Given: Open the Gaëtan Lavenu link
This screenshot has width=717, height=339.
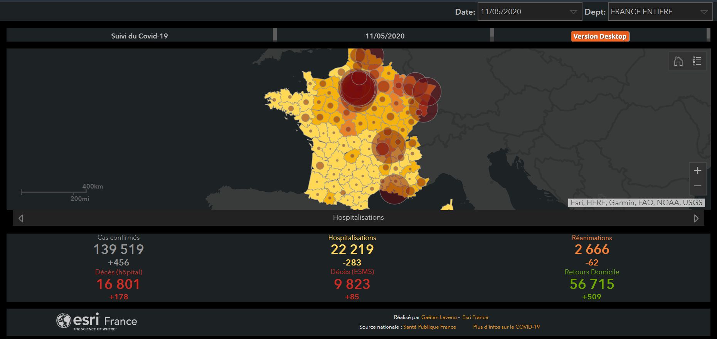Looking at the screenshot, I should pos(439,317).
